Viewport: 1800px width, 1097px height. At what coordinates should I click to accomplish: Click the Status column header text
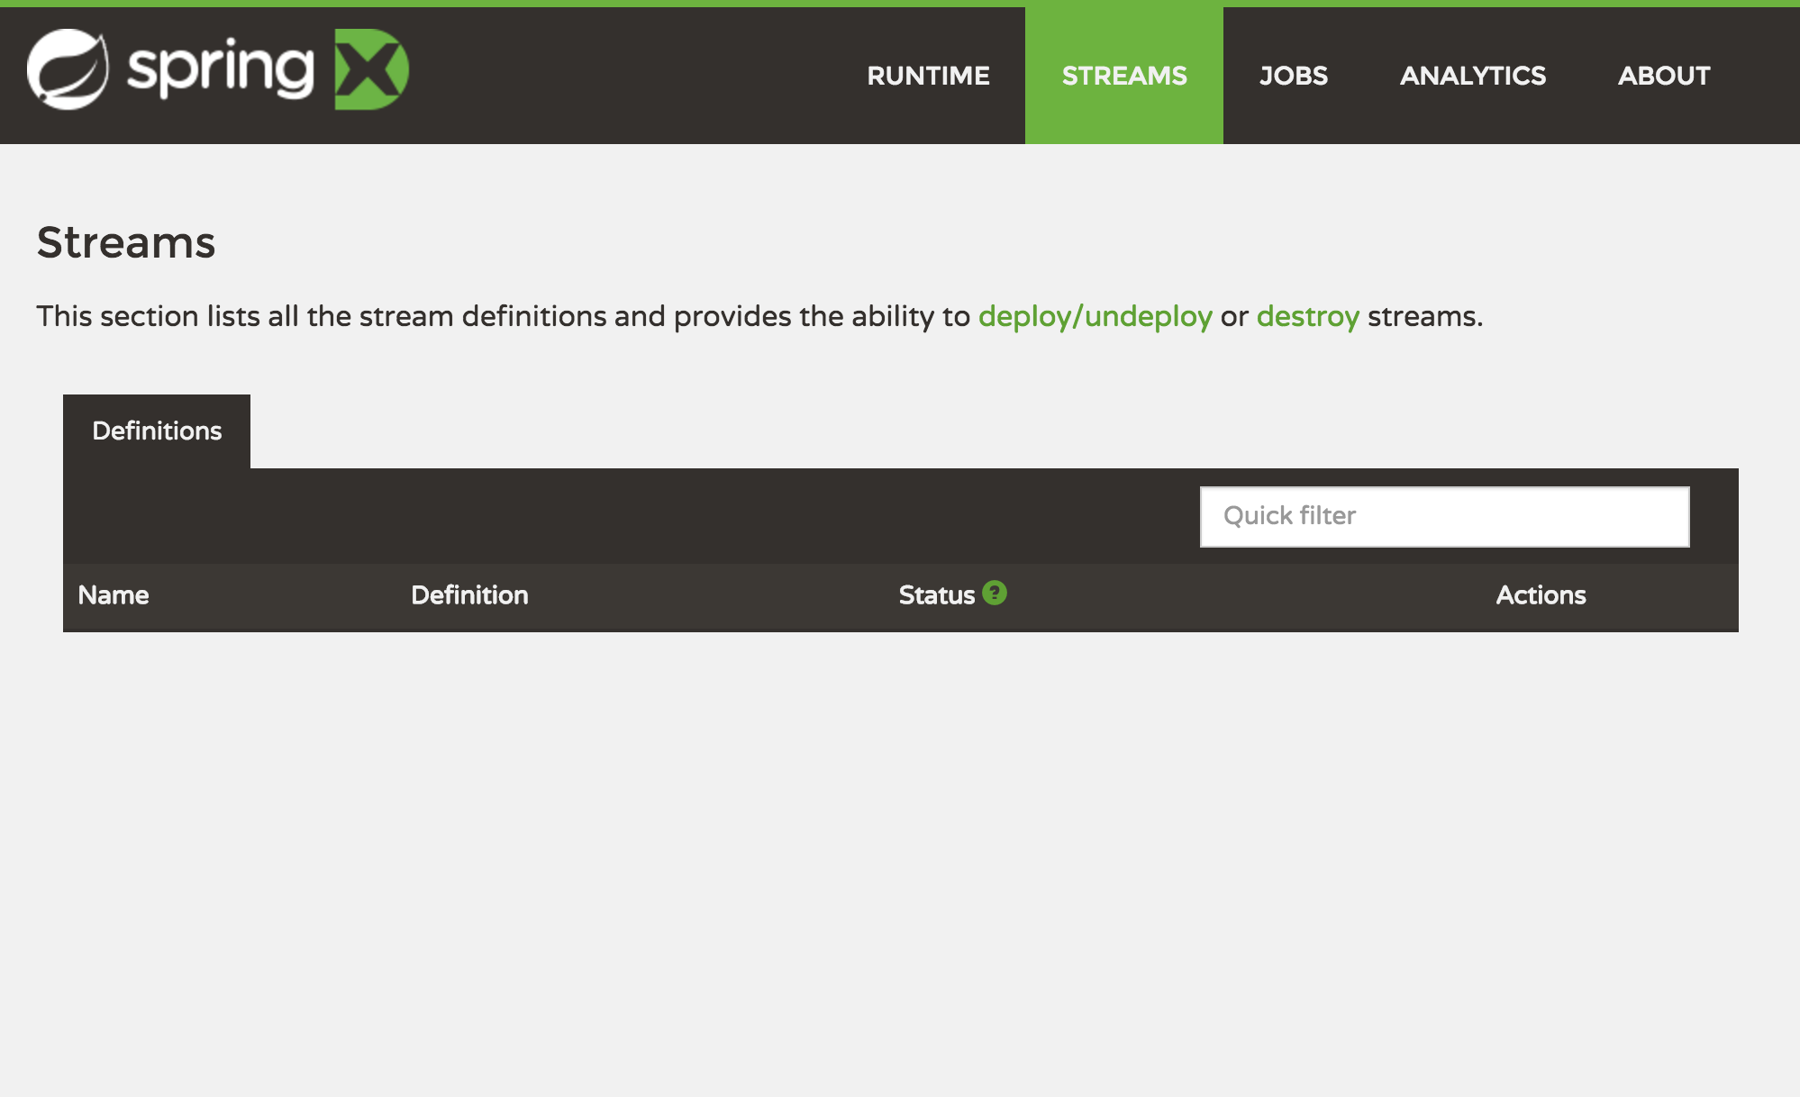(936, 595)
